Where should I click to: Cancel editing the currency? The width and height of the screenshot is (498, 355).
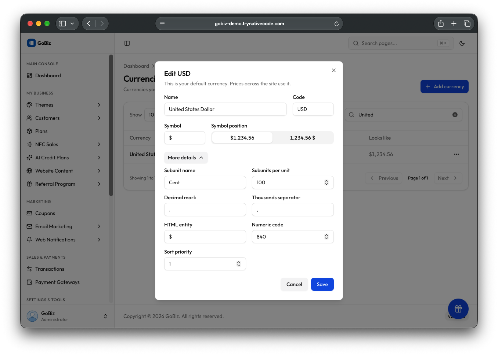[x=294, y=284]
